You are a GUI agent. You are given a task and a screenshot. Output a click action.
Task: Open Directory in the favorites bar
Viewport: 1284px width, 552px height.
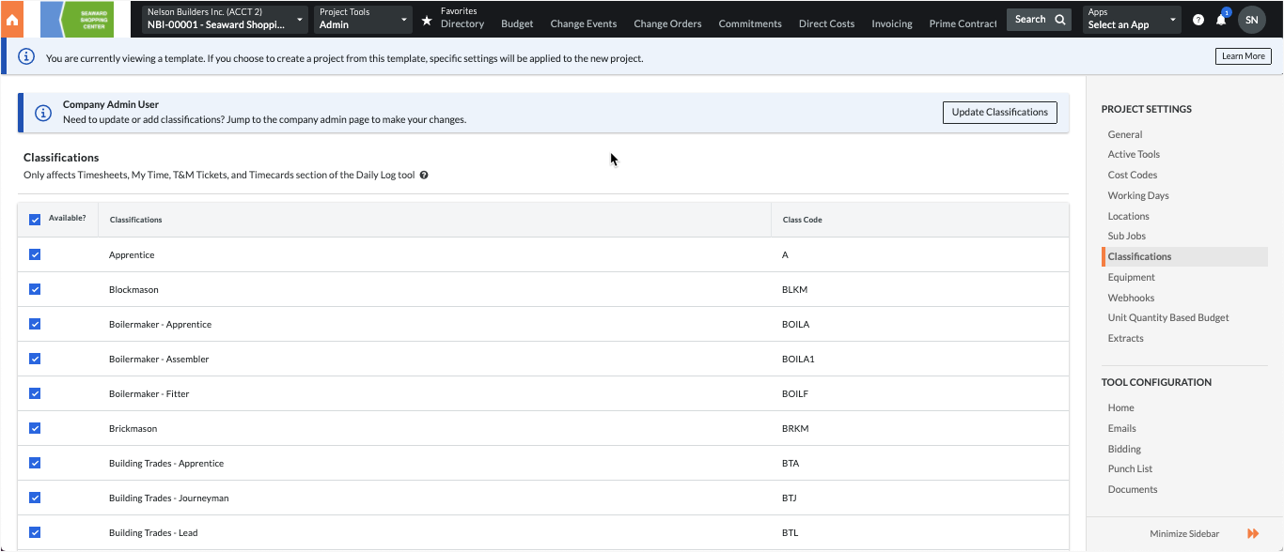coord(462,24)
